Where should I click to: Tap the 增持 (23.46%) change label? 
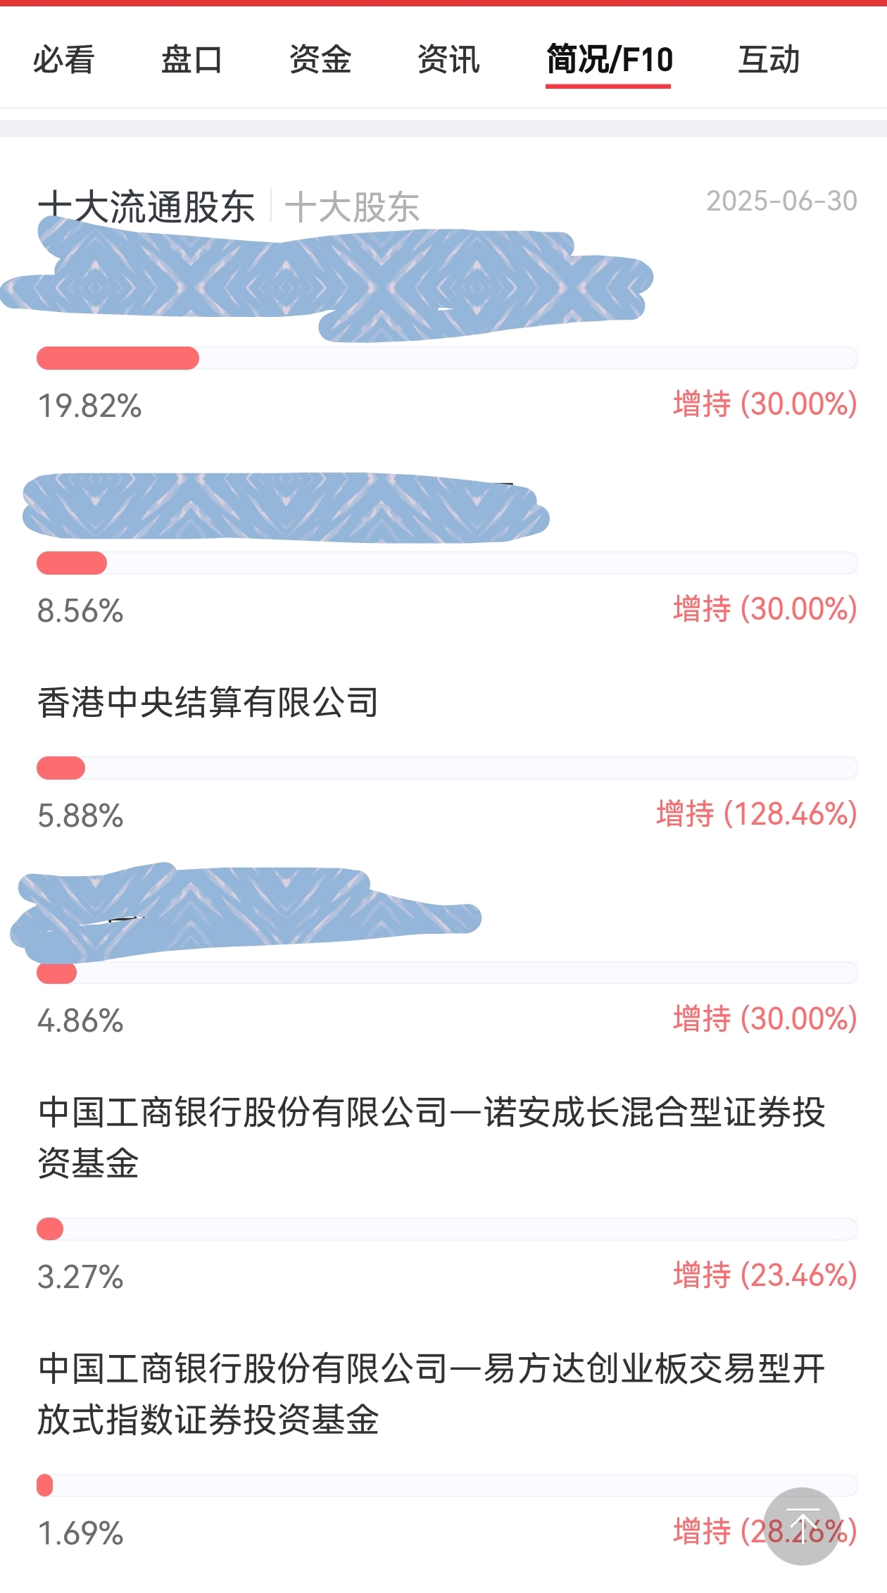pyautogui.click(x=765, y=1275)
